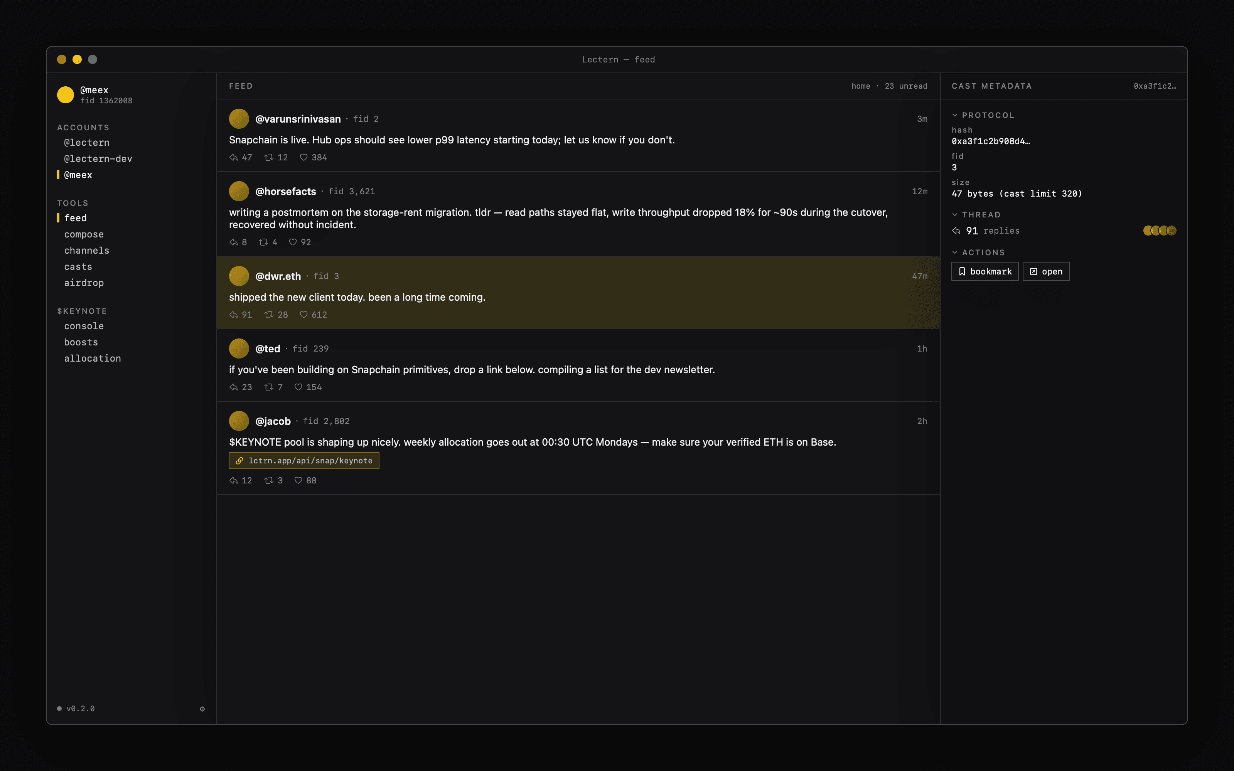
Task: Click @horsefacts's avatar
Action: [239, 191]
